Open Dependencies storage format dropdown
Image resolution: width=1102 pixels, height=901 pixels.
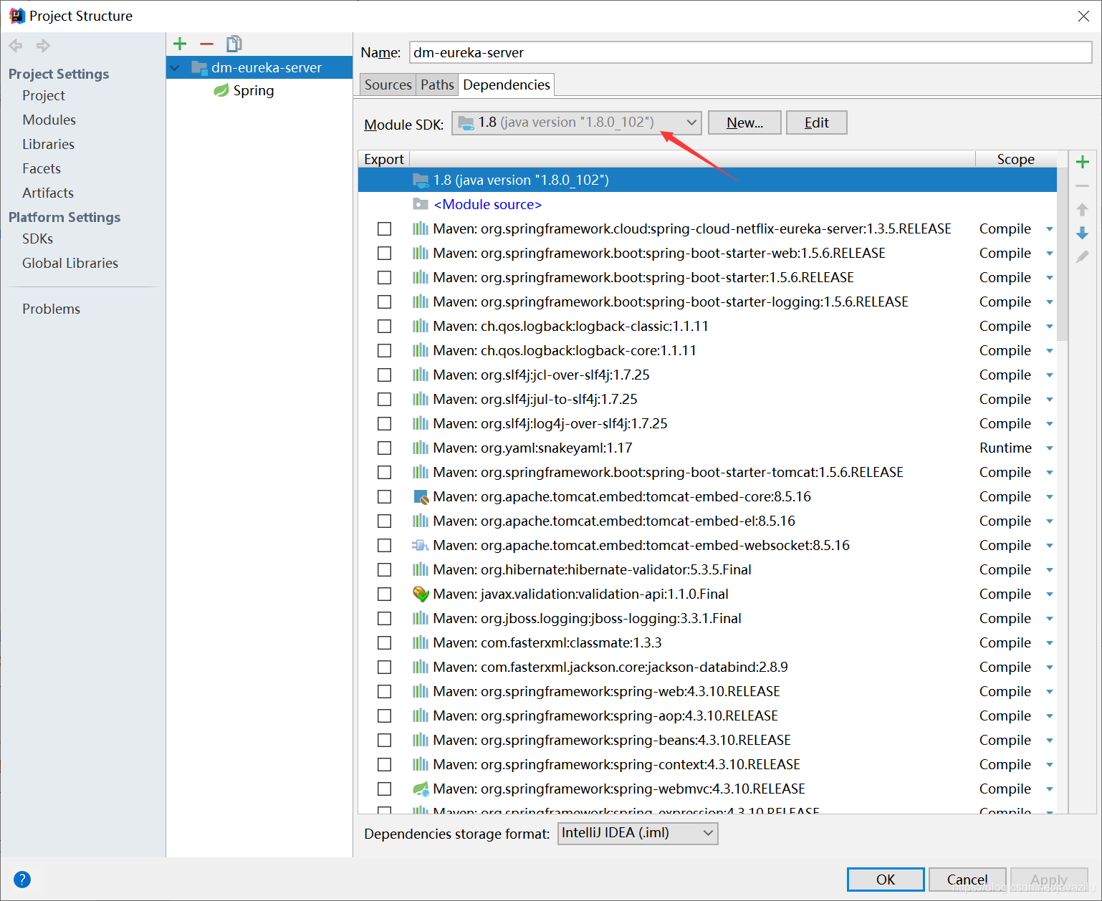click(638, 833)
